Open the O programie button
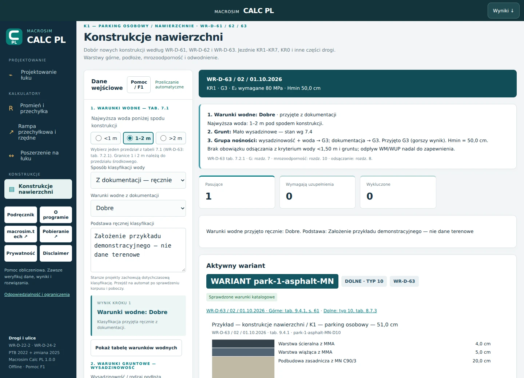 point(56,215)
